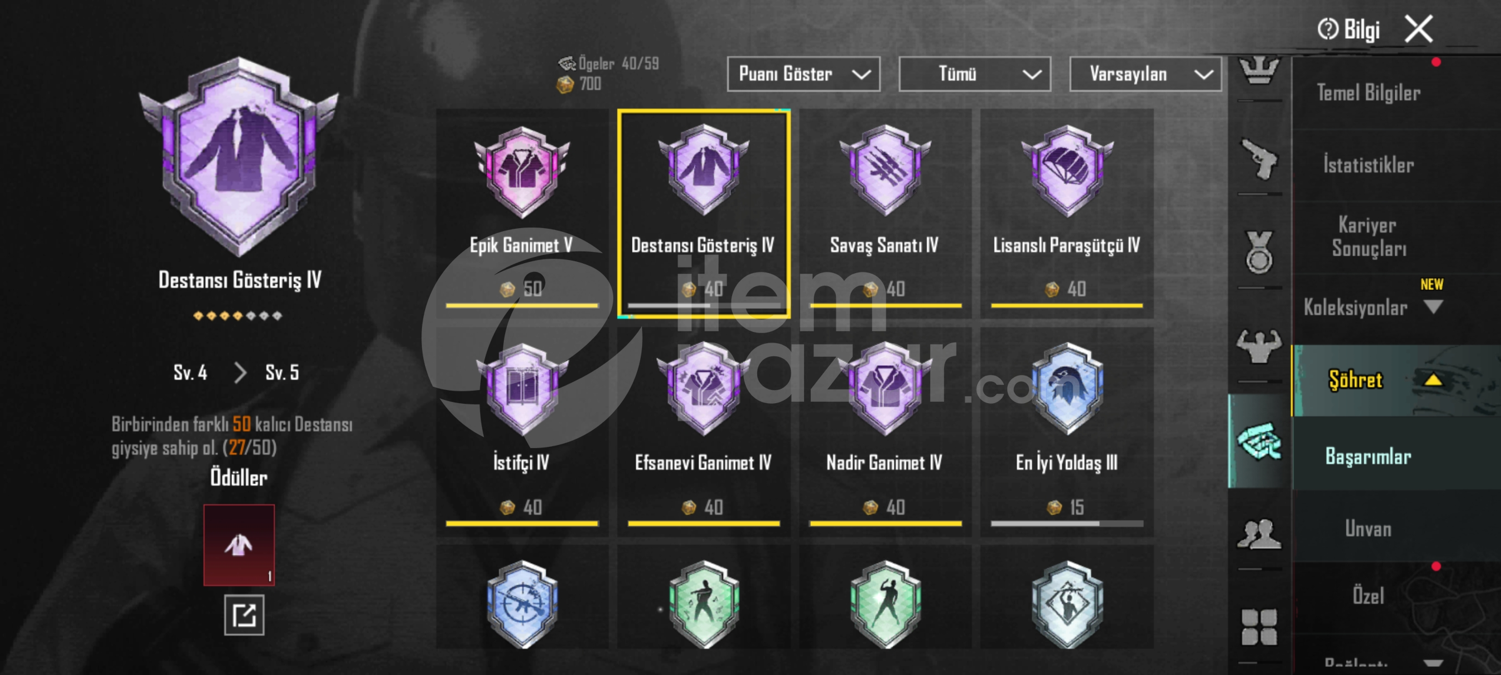Open the Bilgi info button
1501x675 pixels.
[x=1348, y=29]
